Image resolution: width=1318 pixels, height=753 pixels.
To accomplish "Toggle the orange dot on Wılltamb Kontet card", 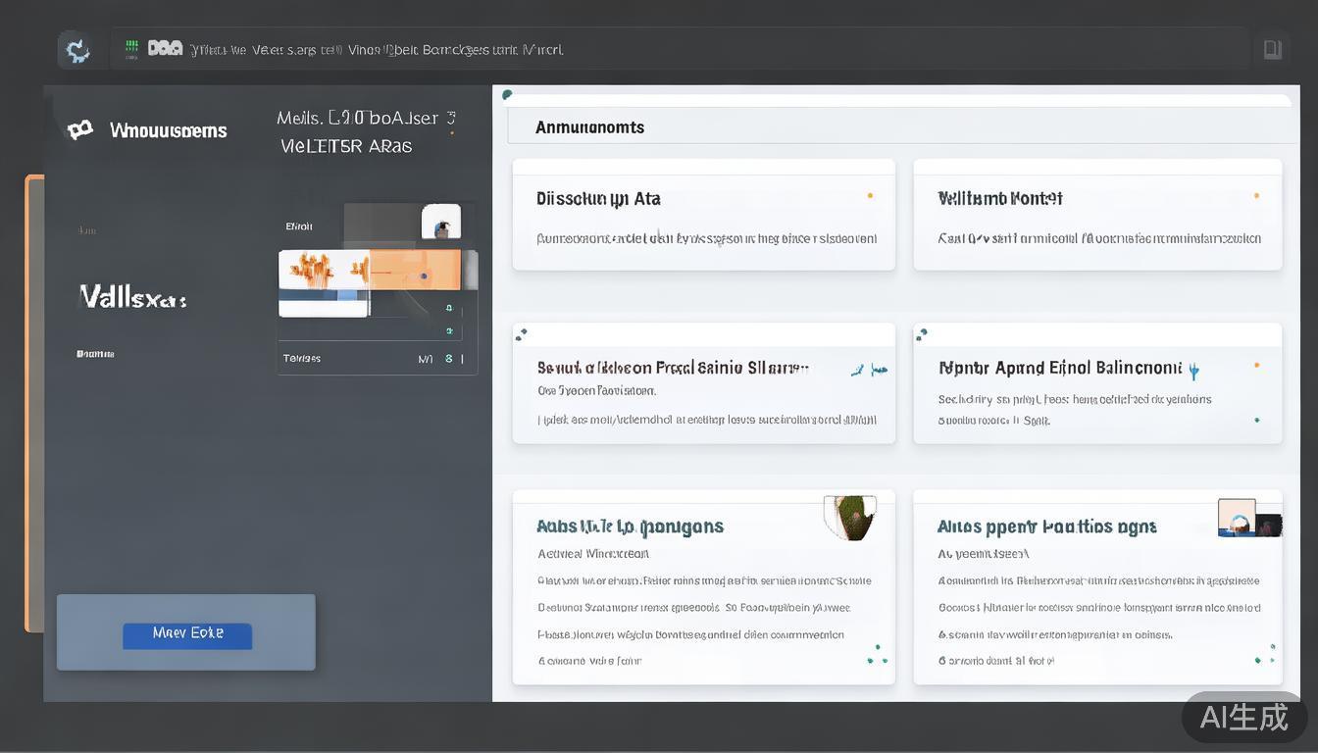I will (1256, 195).
